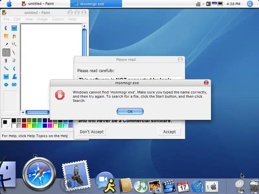This screenshot has width=259, height=194.
Task: Choose the magenta color swatch in palette
Action: tap(50, 126)
